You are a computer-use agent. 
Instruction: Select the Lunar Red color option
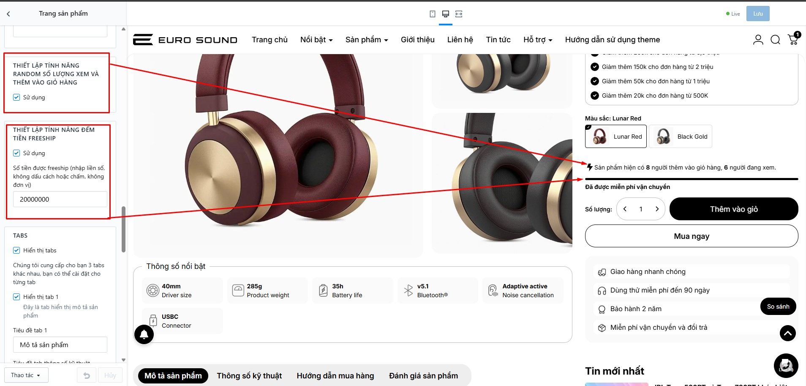[616, 137]
